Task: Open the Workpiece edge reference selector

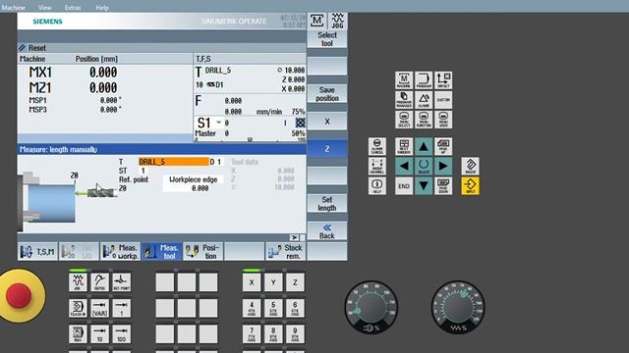Action: [193, 179]
